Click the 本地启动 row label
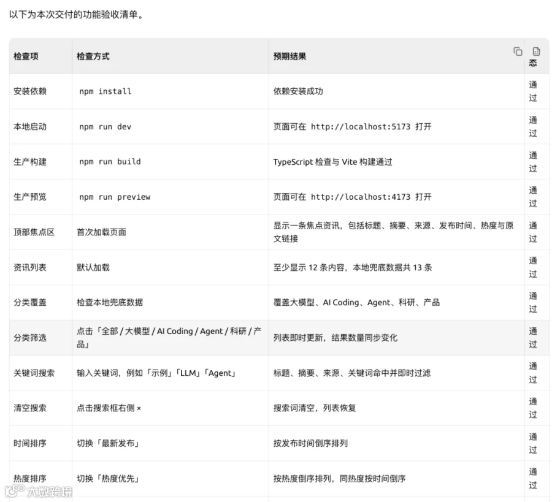This screenshot has width=552, height=502. (30, 127)
